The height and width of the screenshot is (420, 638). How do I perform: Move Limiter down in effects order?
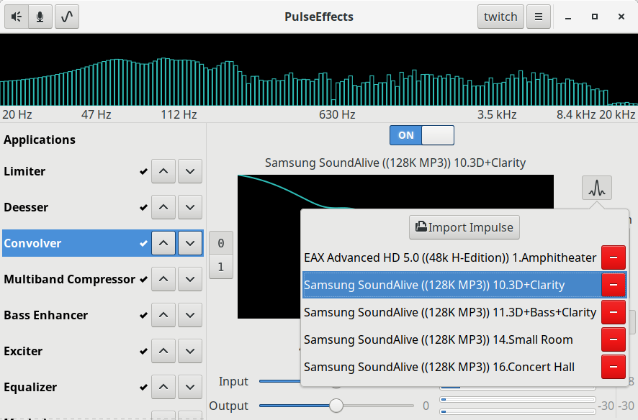click(x=190, y=171)
